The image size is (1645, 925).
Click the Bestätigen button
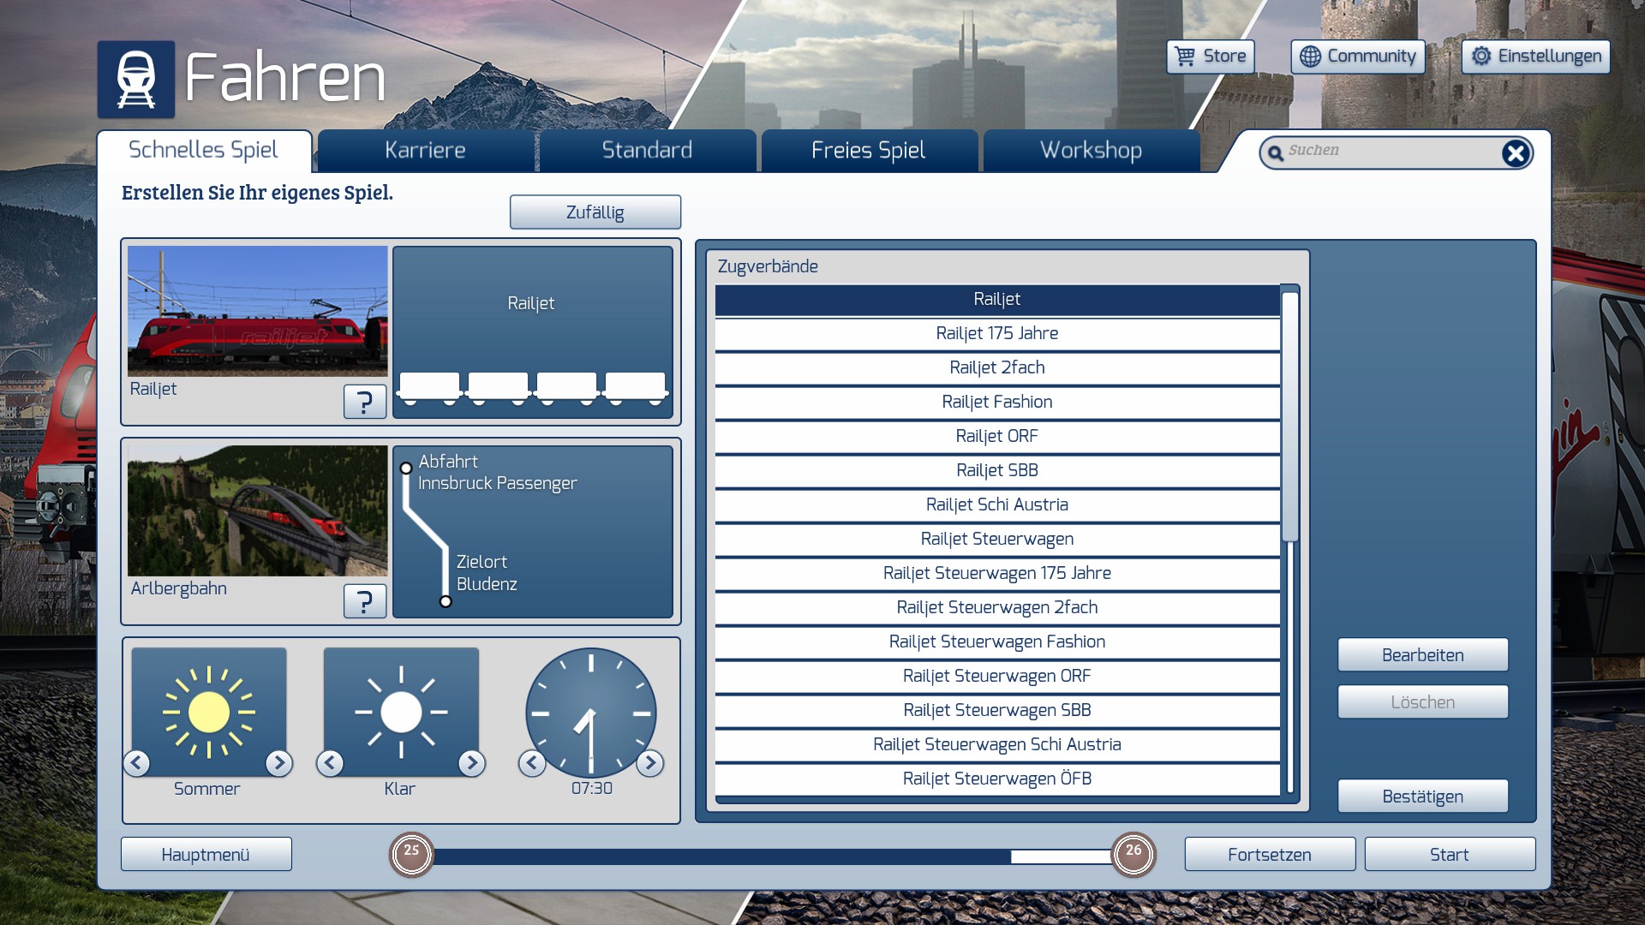(x=1422, y=797)
